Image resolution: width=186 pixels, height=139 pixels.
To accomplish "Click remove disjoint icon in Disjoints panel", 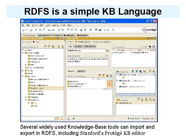I will 154,100.
